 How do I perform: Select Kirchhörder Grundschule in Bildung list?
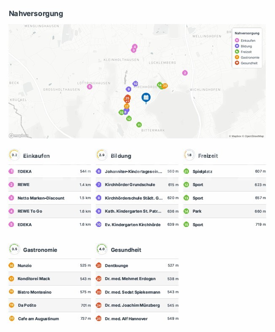pyautogui.click(x=129, y=185)
